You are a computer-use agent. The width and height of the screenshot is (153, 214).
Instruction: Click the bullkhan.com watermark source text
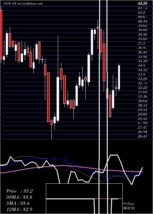[30, 3]
